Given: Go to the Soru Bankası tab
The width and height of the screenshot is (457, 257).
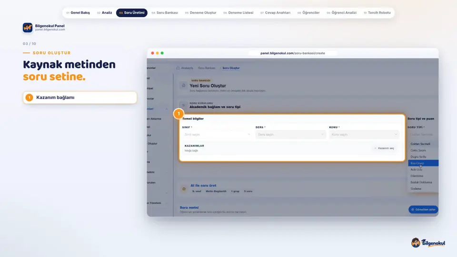Looking at the screenshot, I should (165, 13).
